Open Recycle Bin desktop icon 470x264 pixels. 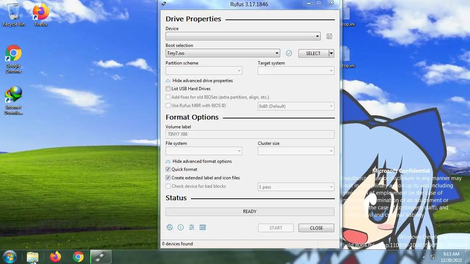tap(14, 15)
